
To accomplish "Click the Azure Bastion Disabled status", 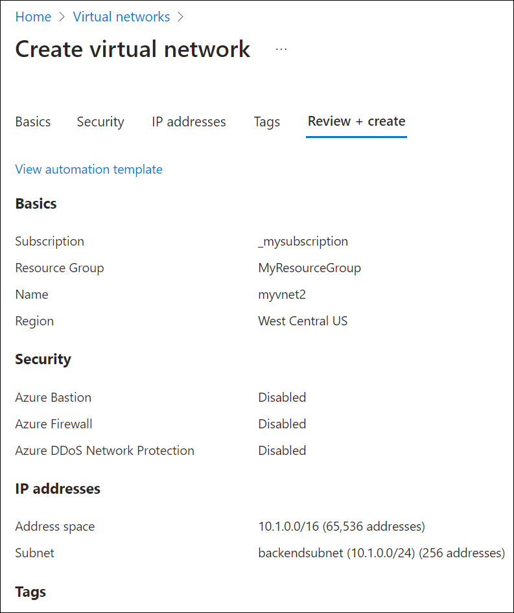I will [x=282, y=397].
